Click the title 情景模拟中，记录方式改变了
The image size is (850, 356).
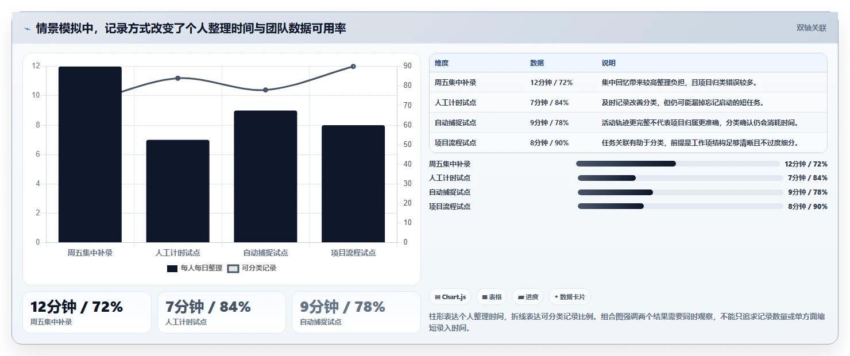coord(191,28)
